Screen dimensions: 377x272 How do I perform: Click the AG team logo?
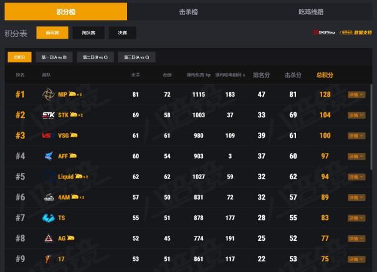(x=49, y=238)
